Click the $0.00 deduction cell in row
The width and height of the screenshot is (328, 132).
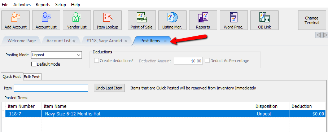307,114
